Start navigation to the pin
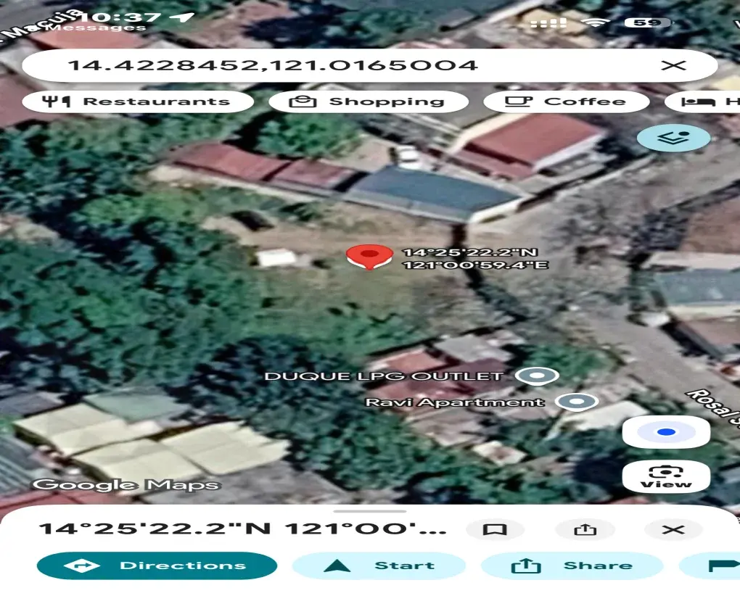740x609 pixels. coord(379,565)
